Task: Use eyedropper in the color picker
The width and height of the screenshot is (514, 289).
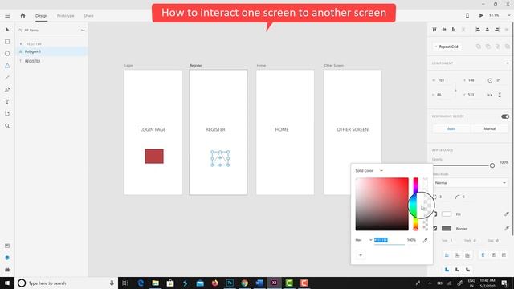Action: 425,240
